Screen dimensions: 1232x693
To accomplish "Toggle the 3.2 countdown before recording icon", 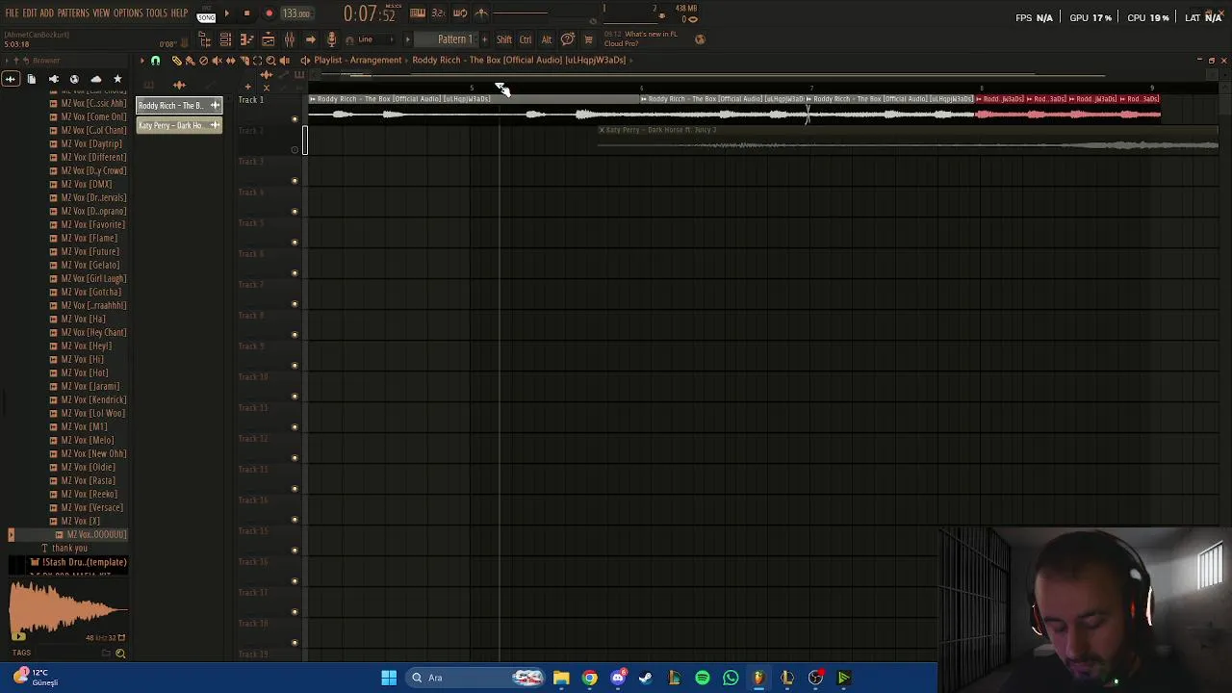I will coord(438,13).
